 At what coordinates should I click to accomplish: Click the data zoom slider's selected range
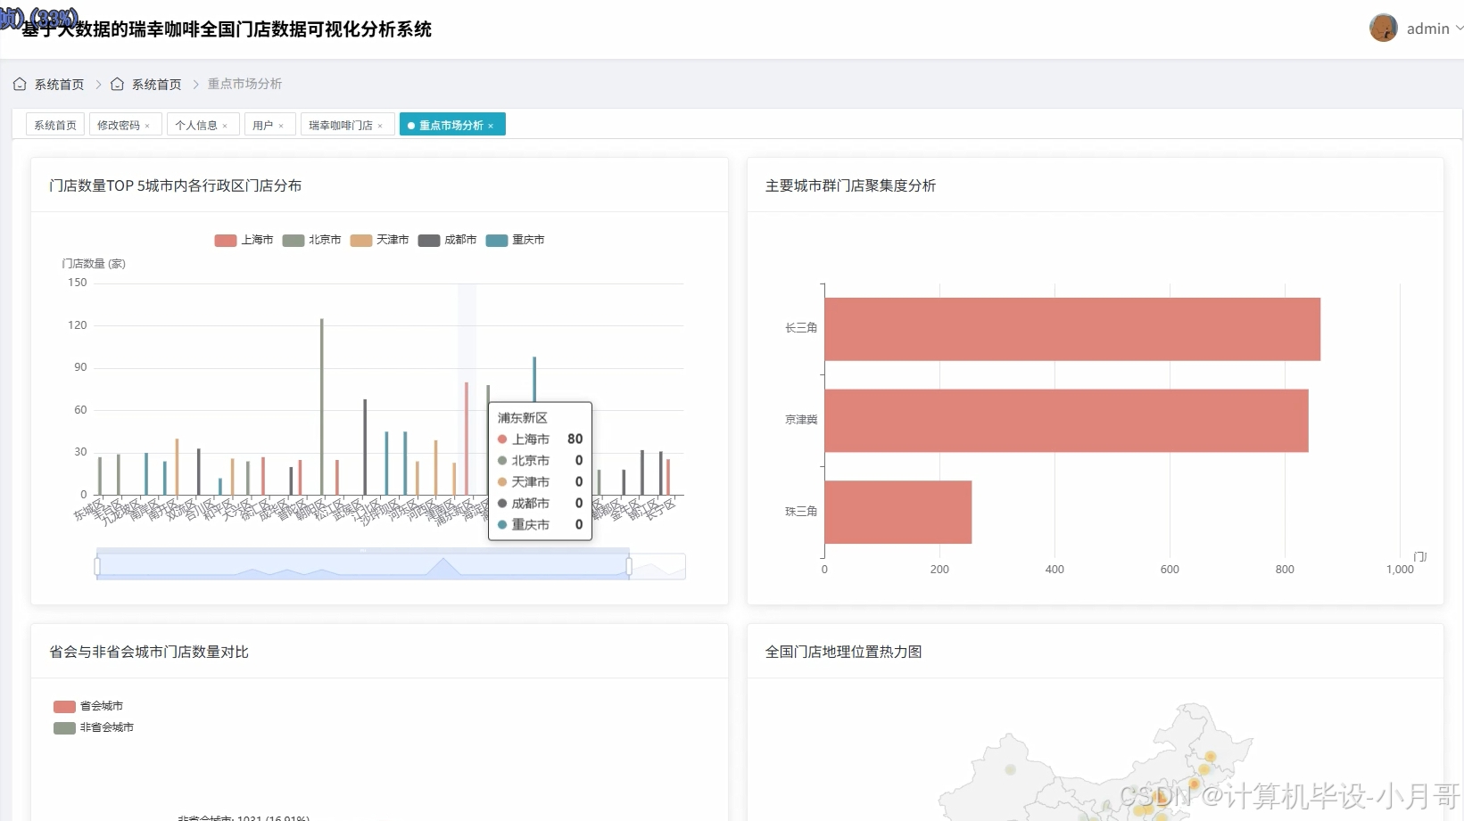tap(363, 566)
